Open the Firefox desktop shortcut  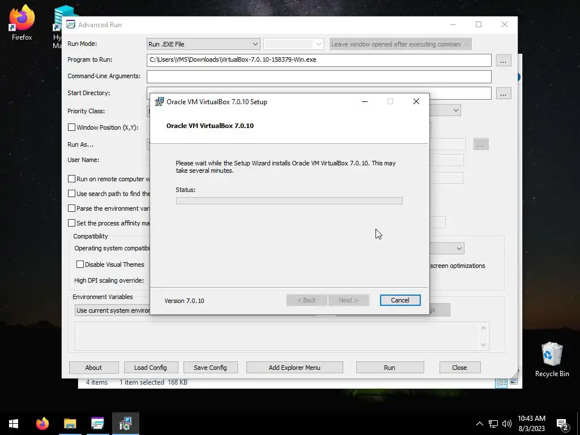(x=22, y=23)
